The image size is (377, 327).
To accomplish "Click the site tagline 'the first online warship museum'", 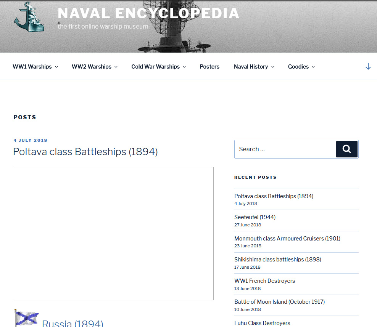I will pyautogui.click(x=103, y=26).
